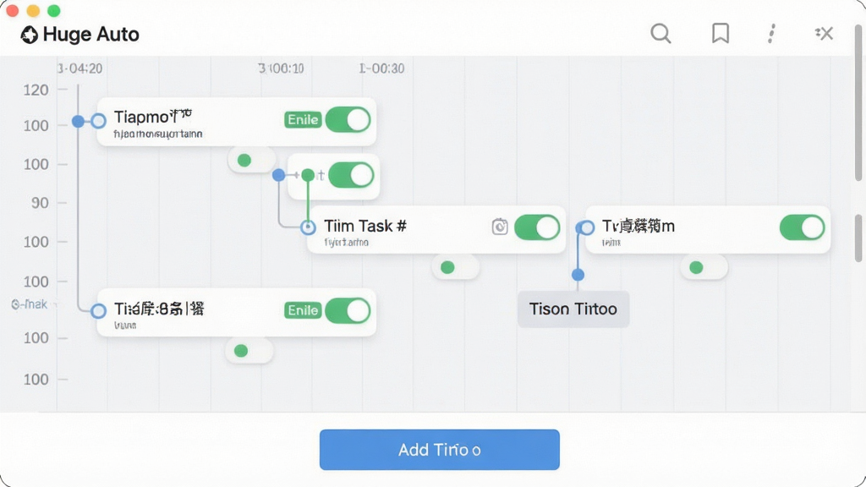Click the Enile button on Tiapmo card
This screenshot has height=487, width=866.
pyautogui.click(x=304, y=120)
